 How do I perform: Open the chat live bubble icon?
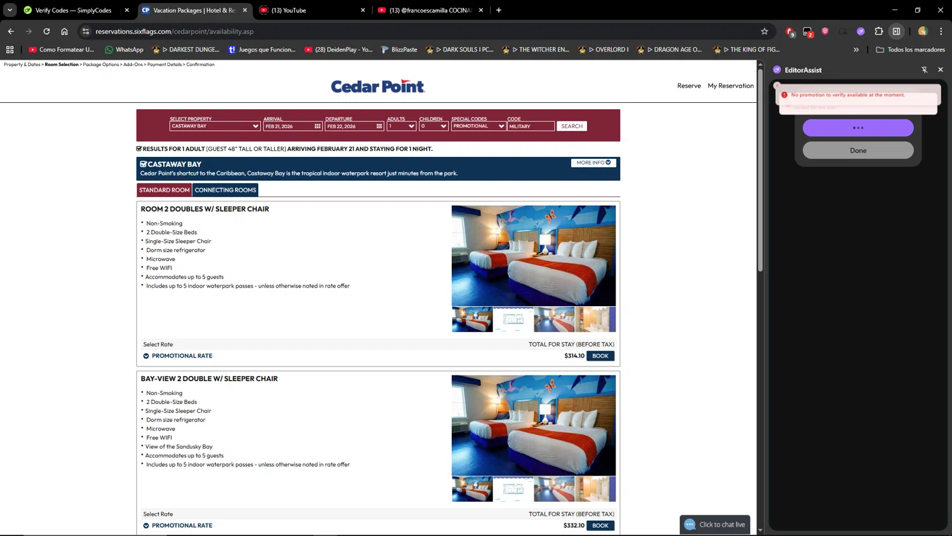tap(690, 525)
